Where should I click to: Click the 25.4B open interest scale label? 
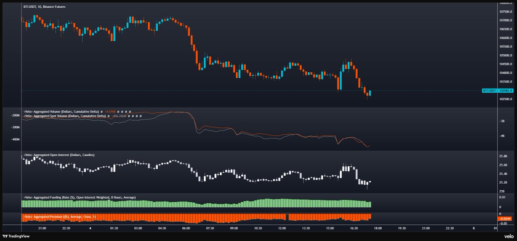[x=503, y=174]
